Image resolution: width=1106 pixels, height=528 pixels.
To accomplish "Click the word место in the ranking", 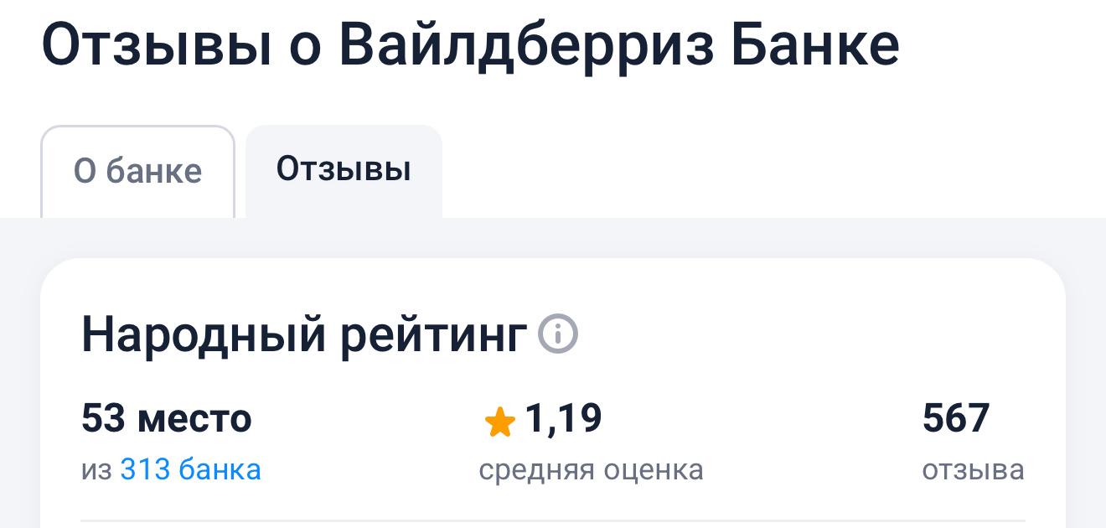I will [194, 418].
